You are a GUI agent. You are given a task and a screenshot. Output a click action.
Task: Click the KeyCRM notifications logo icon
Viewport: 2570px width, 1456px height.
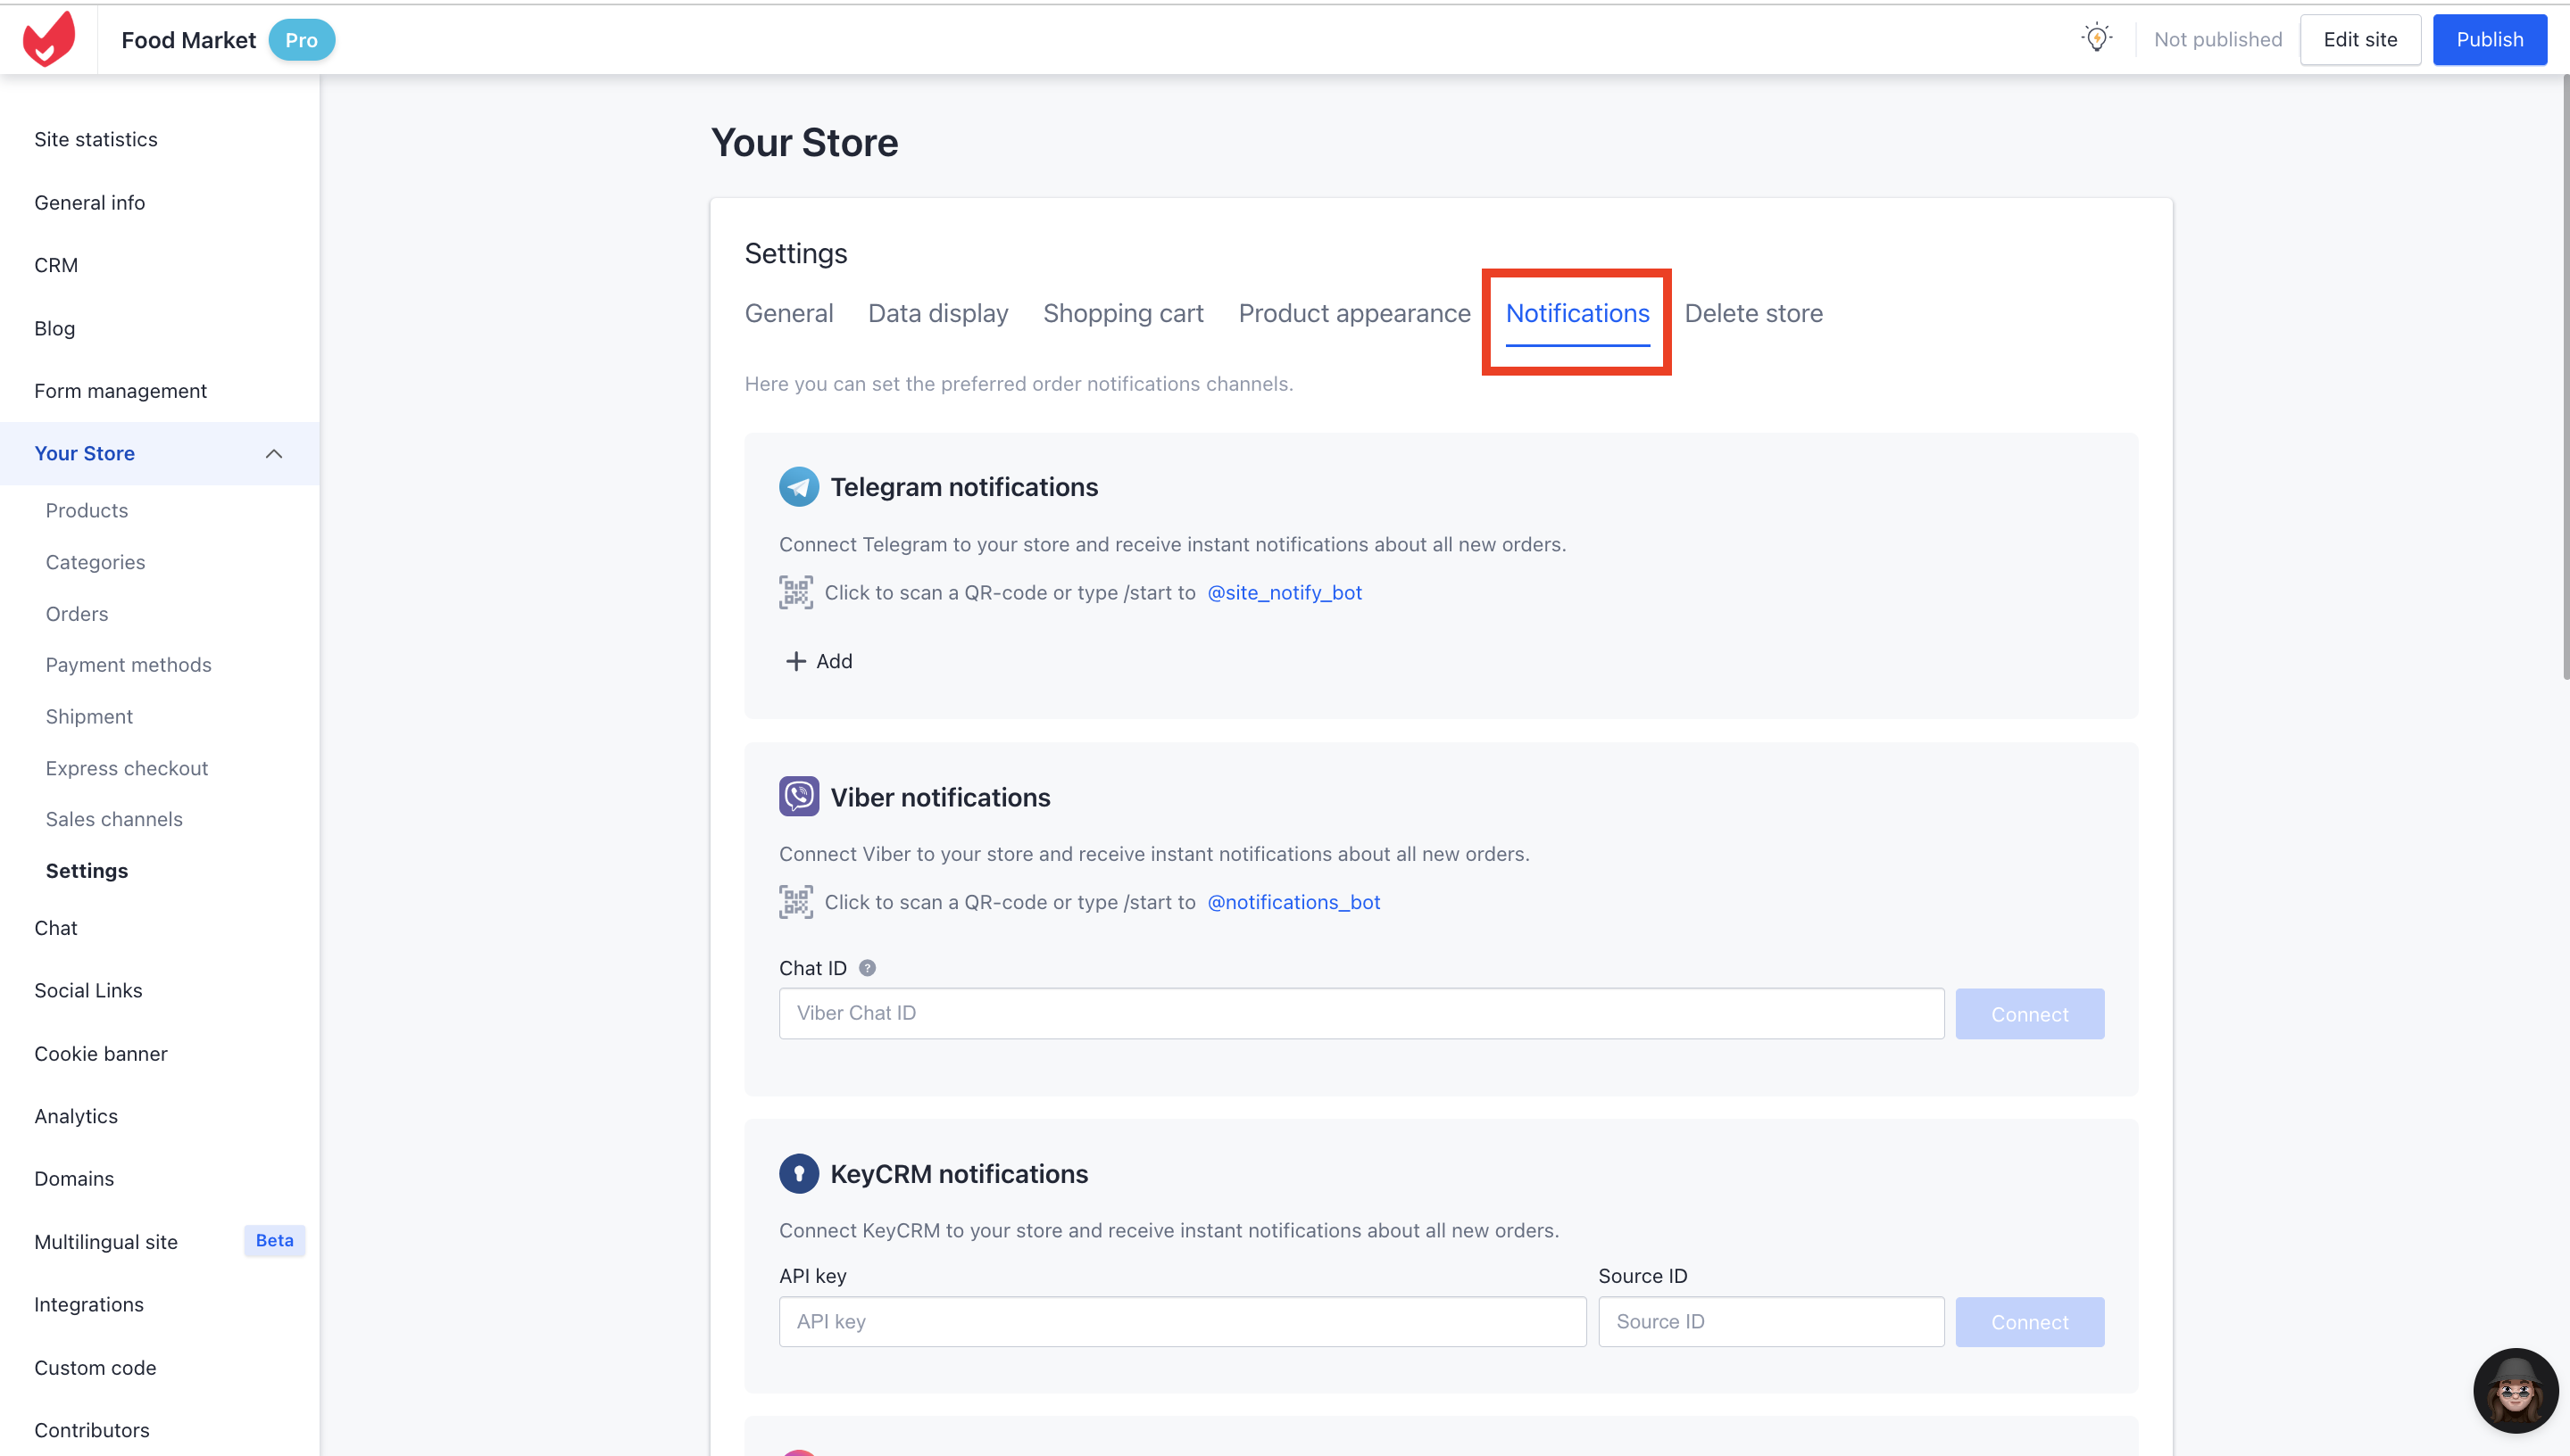[x=798, y=1174]
